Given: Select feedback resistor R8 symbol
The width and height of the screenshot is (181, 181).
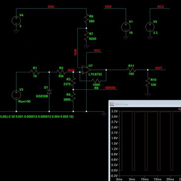Looking at the screenshot, I should 96,81.
